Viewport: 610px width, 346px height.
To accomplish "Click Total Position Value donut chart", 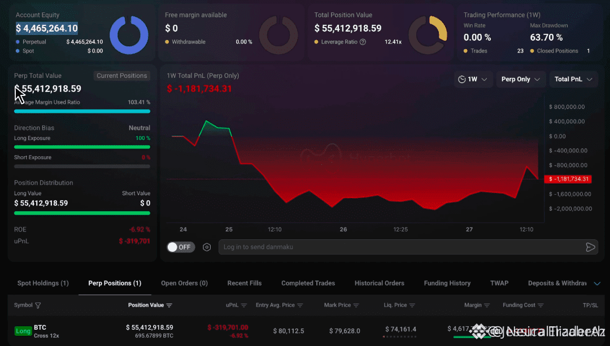I will point(428,35).
